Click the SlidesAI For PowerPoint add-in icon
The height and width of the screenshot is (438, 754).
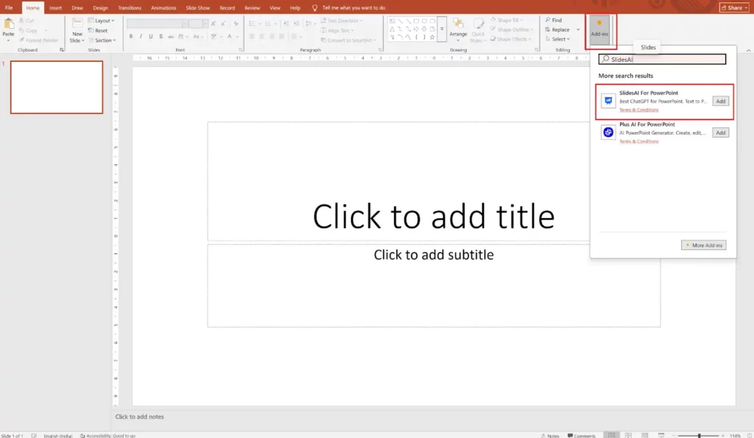pos(608,102)
